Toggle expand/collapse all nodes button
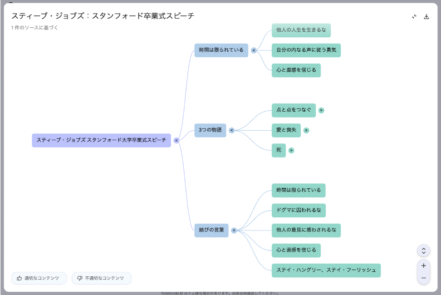Screen dimensions: 441x295 424,251
